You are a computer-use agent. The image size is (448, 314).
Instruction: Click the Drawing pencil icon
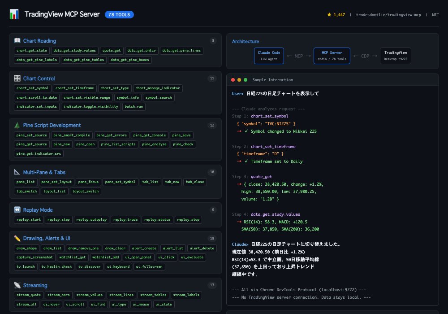[x=17, y=238]
